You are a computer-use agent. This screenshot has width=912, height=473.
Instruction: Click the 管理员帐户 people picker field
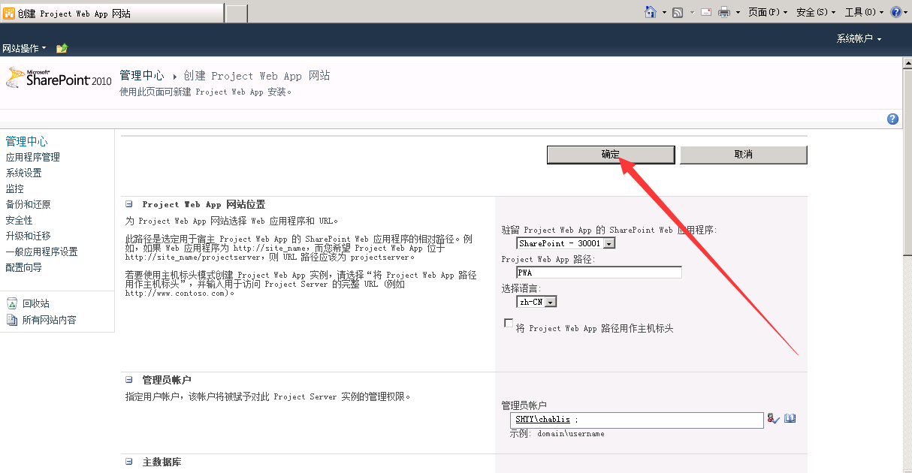click(637, 420)
